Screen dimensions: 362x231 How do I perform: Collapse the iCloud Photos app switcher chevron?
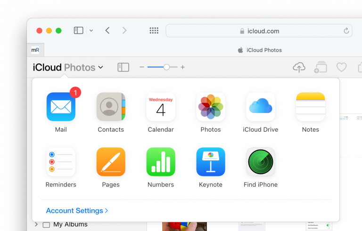[101, 67]
